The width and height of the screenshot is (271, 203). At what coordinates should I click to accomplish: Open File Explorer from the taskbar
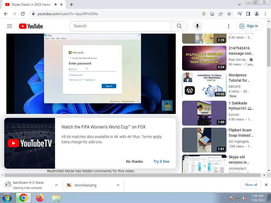point(56,198)
